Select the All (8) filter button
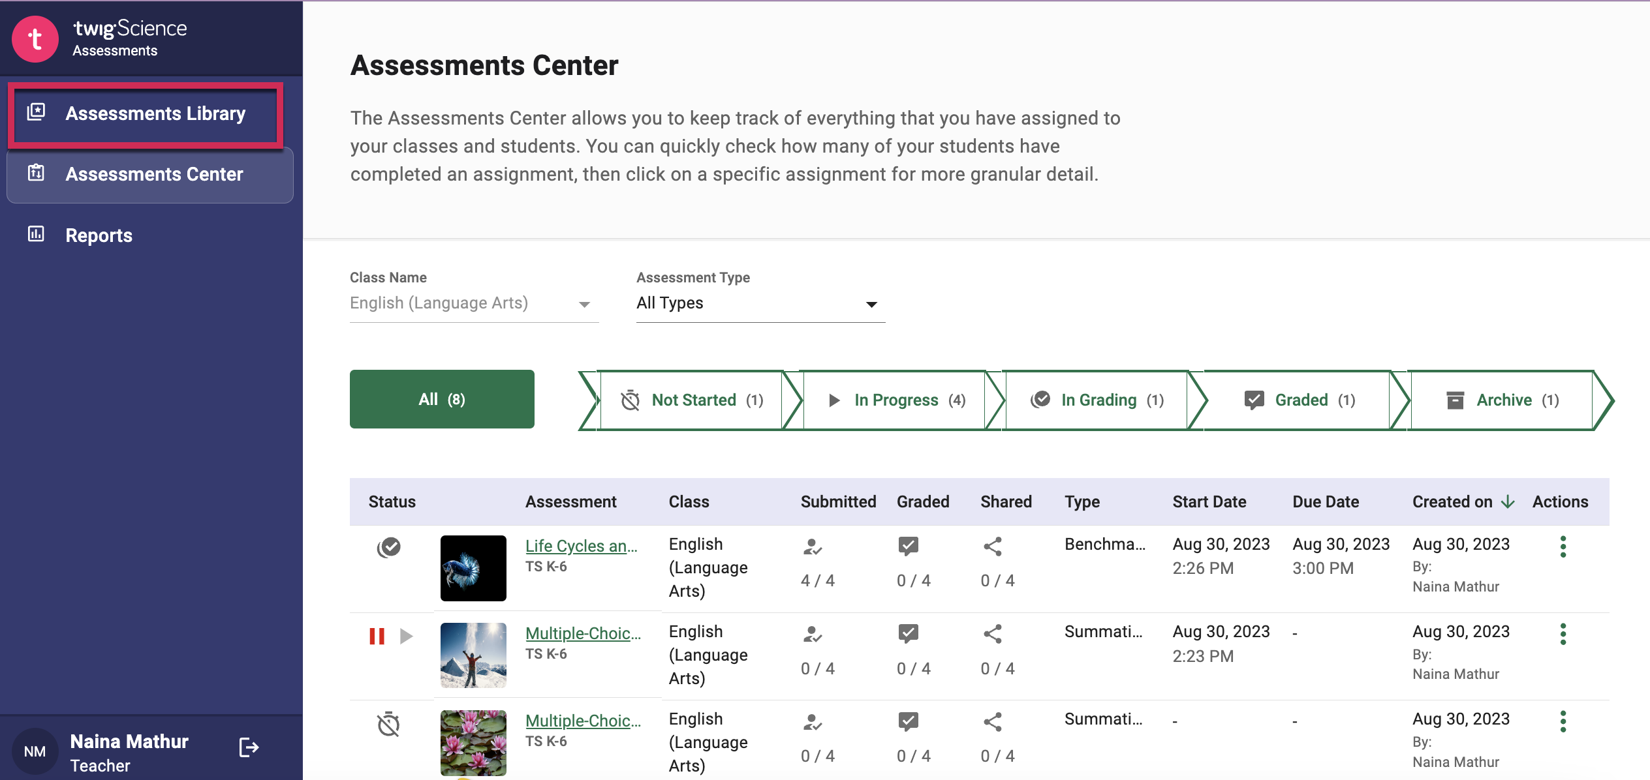Viewport: 1650px width, 780px height. tap(442, 399)
